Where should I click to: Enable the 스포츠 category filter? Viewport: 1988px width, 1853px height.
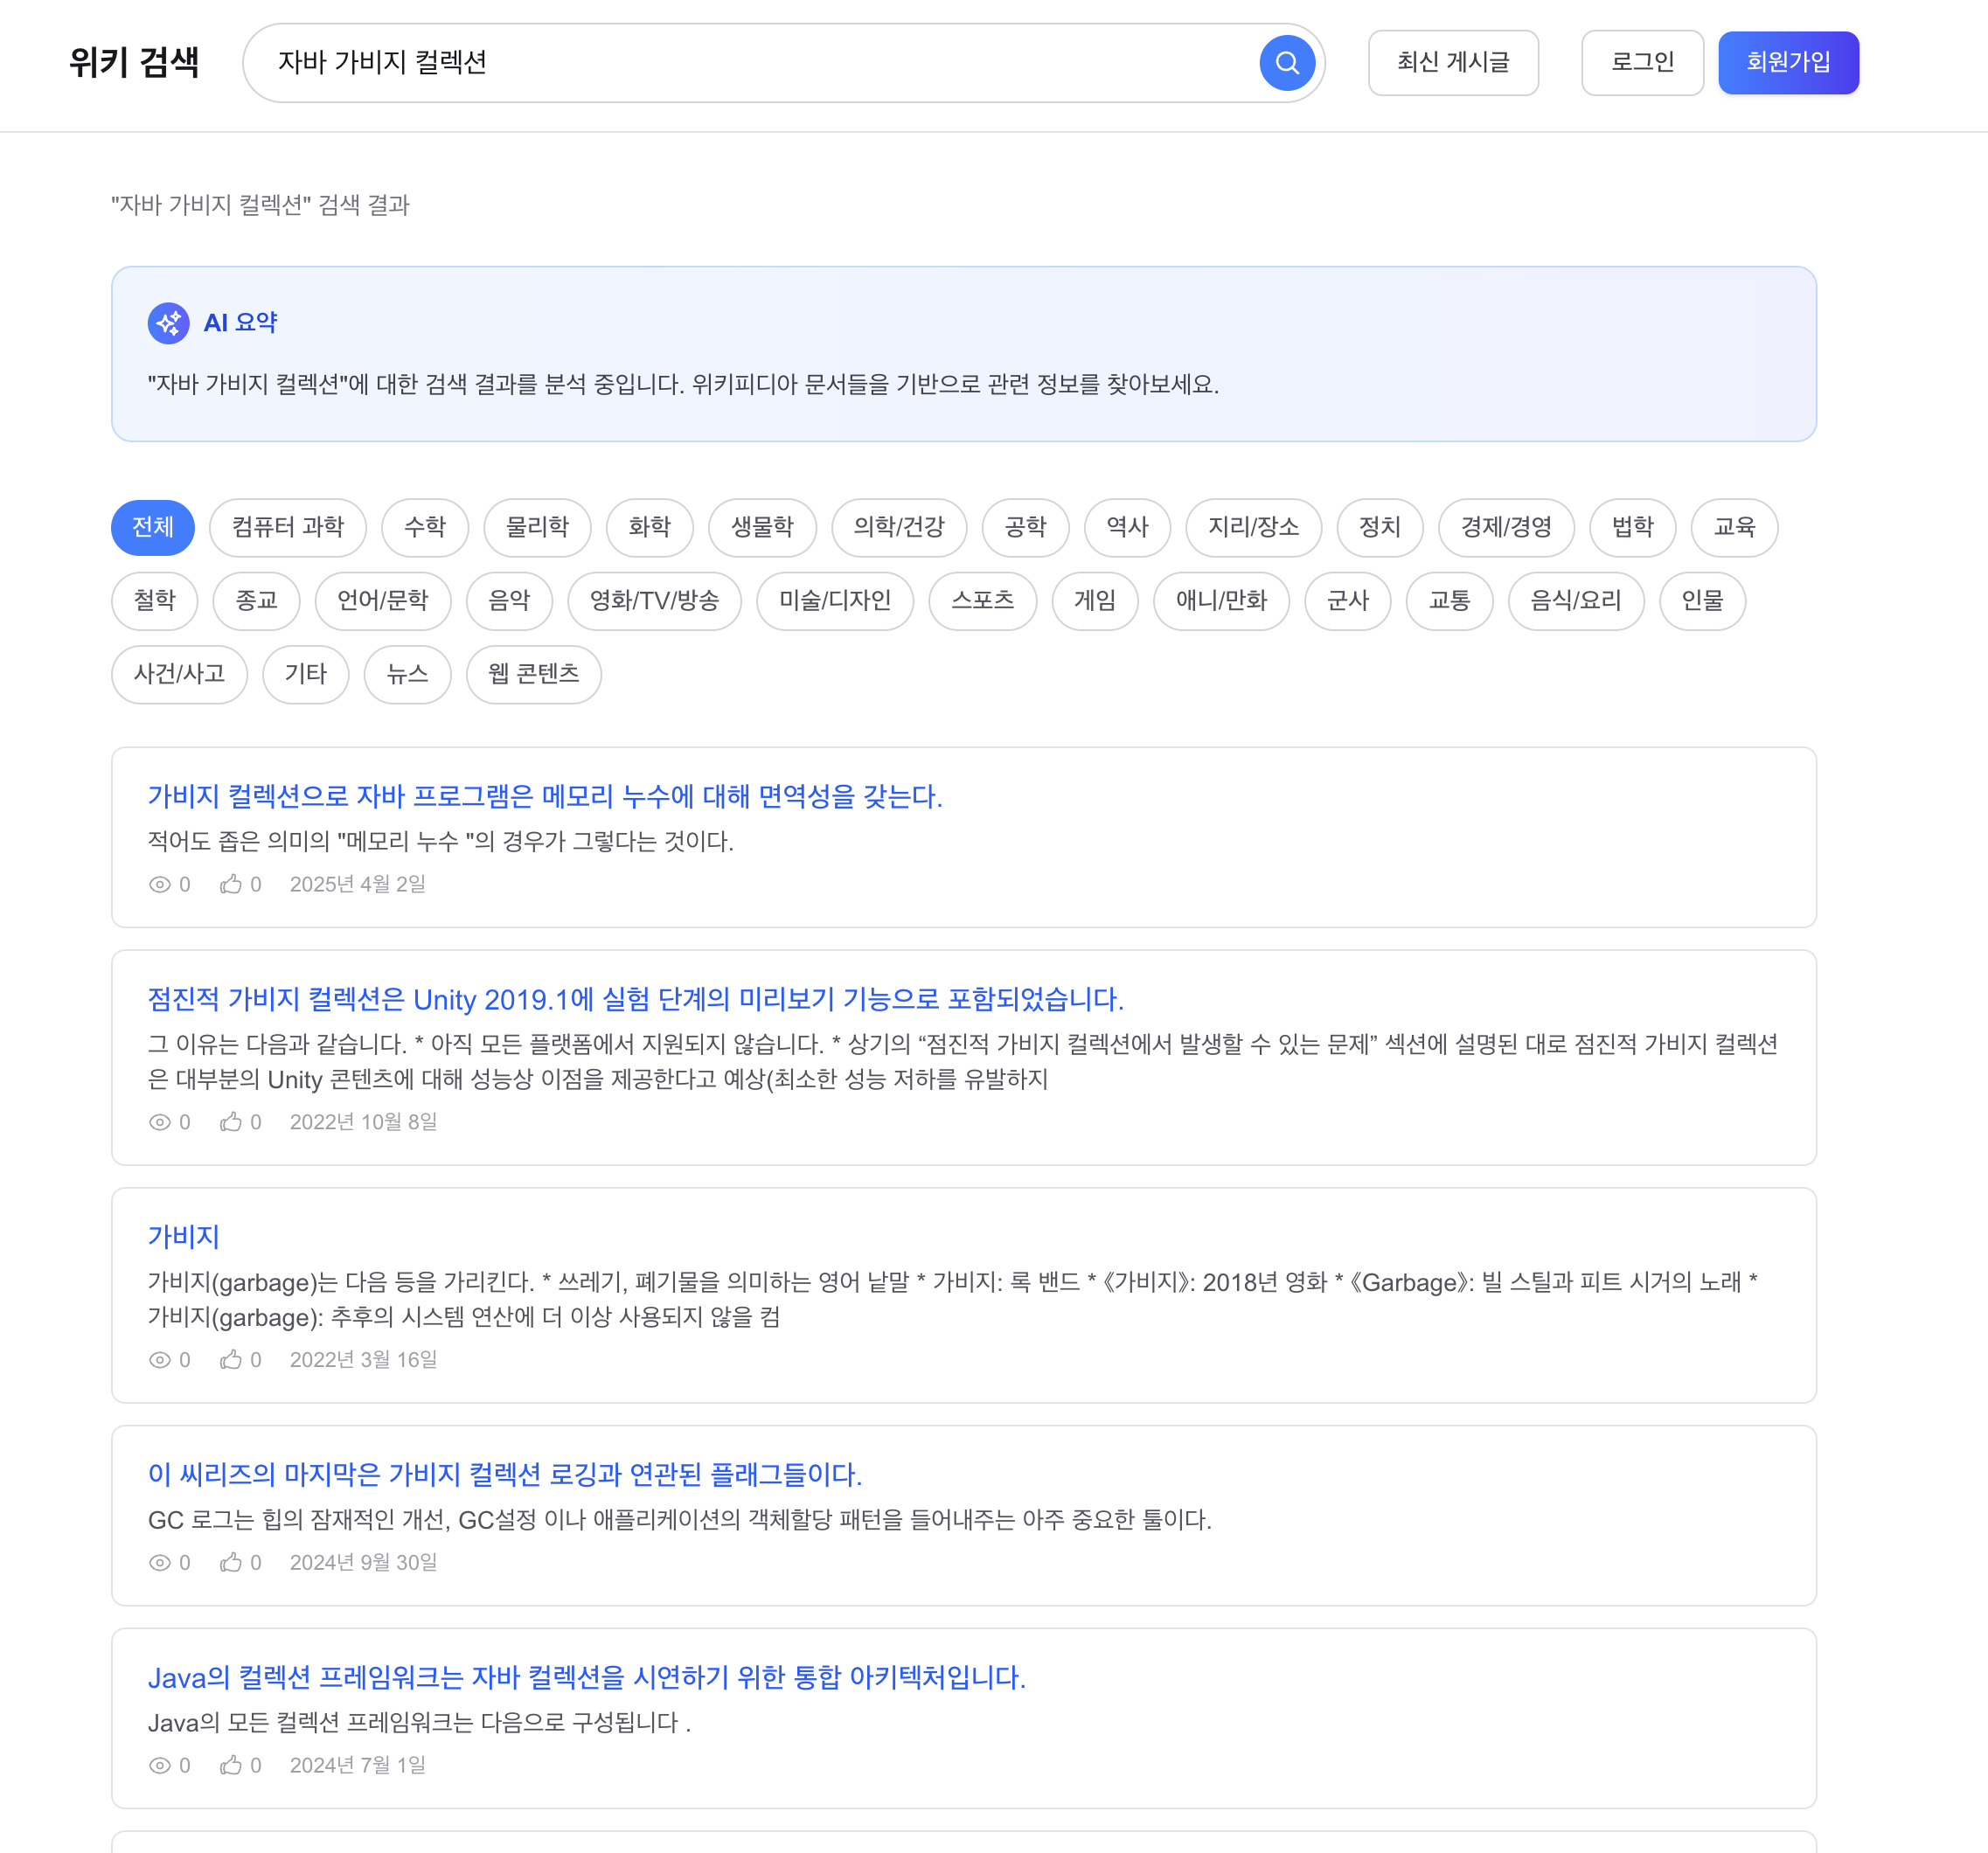pos(983,601)
